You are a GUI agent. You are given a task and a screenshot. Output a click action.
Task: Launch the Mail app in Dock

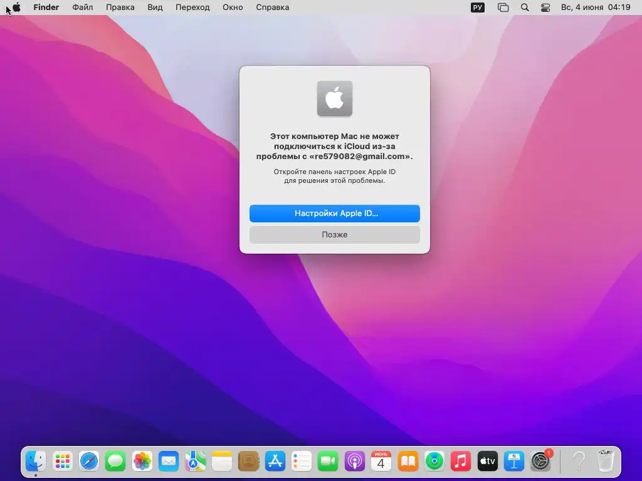pyautogui.click(x=169, y=462)
